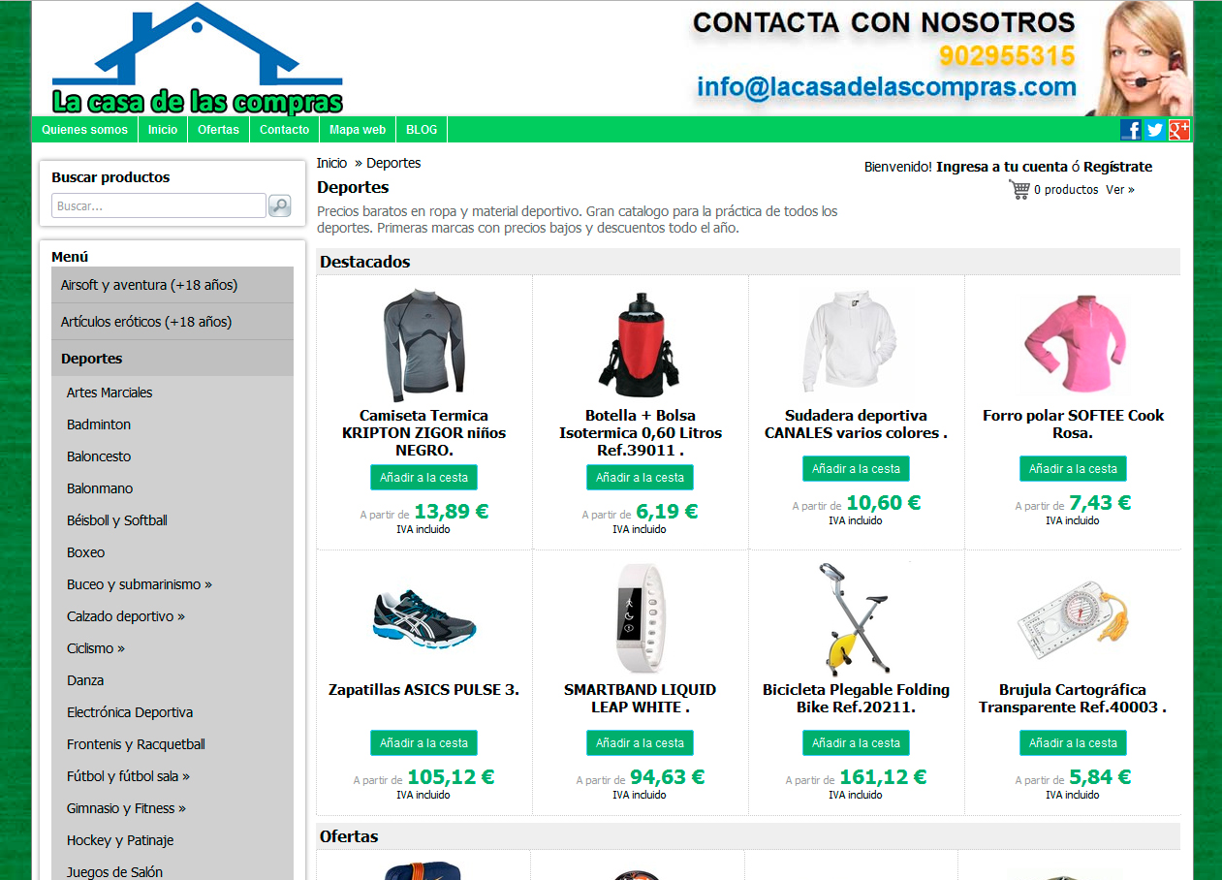Click the Camiseta Termica KRIPTON ZIGOR image

[423, 344]
